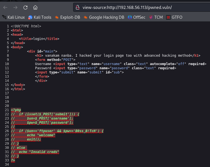
Task: Click the insecure connection lock icon
Action: point(78,8)
